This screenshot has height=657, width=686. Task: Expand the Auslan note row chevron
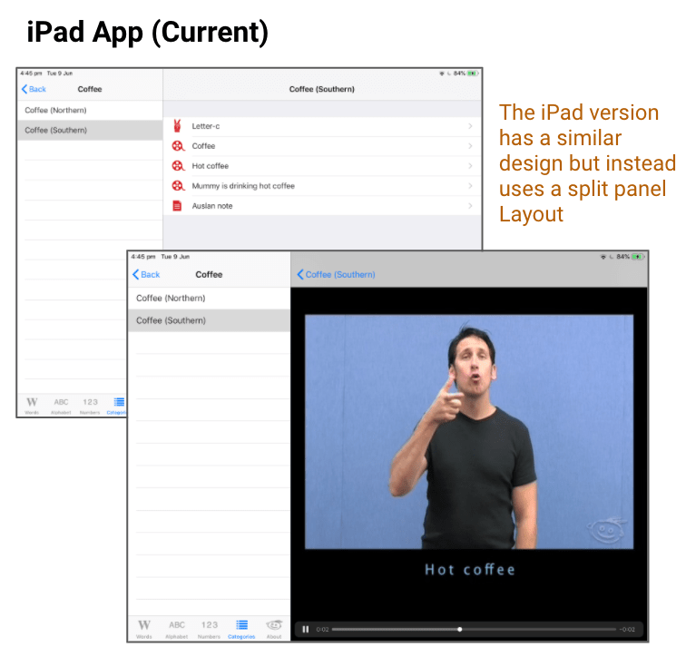[x=470, y=206]
